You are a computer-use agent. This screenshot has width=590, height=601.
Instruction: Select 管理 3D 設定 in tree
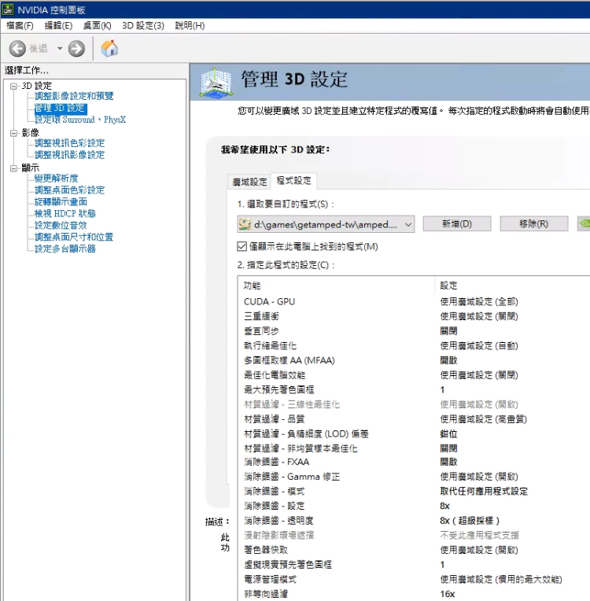[x=61, y=108]
